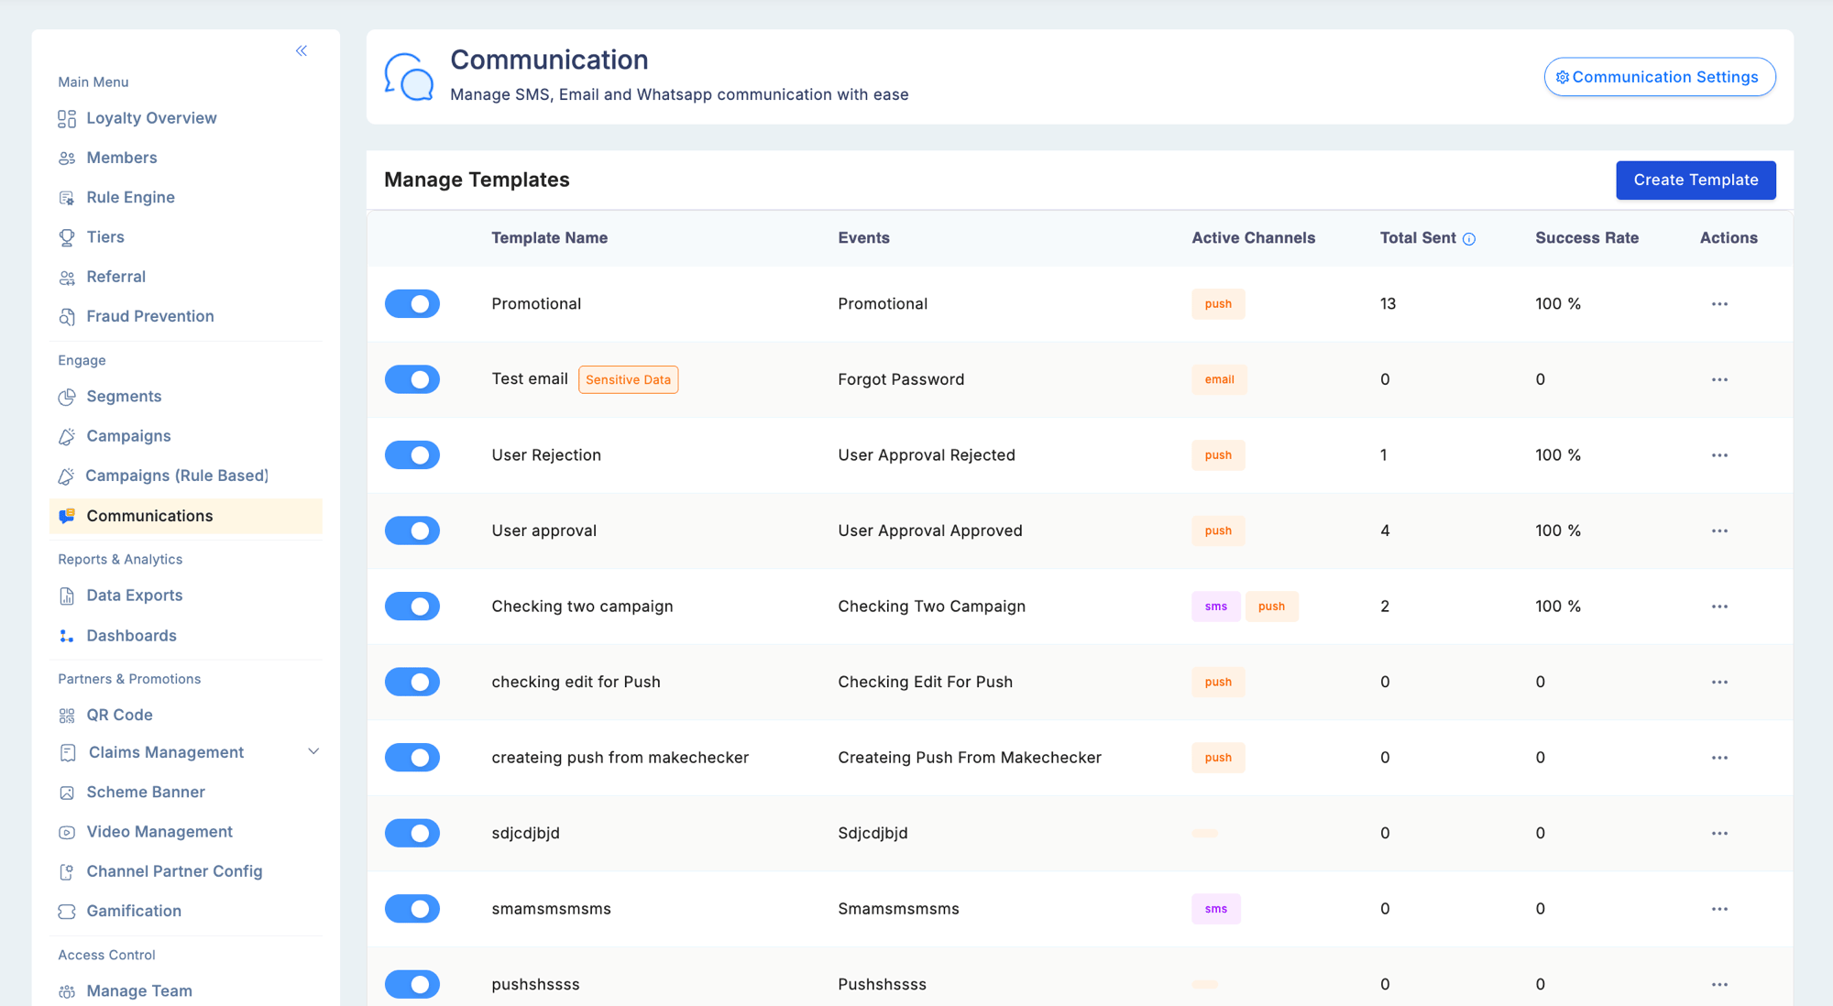Click the Fraud Prevention icon
This screenshot has height=1006, width=1833.
click(x=67, y=316)
